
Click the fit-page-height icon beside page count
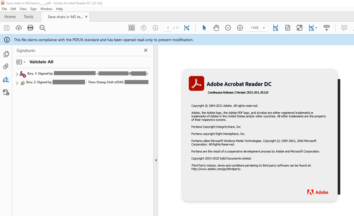[187, 28]
